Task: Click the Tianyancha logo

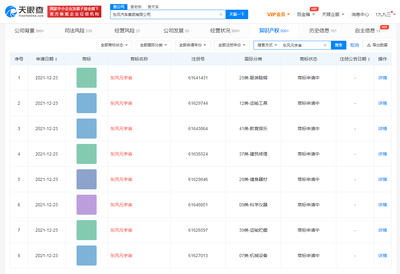Action: pyautogui.click(x=25, y=12)
